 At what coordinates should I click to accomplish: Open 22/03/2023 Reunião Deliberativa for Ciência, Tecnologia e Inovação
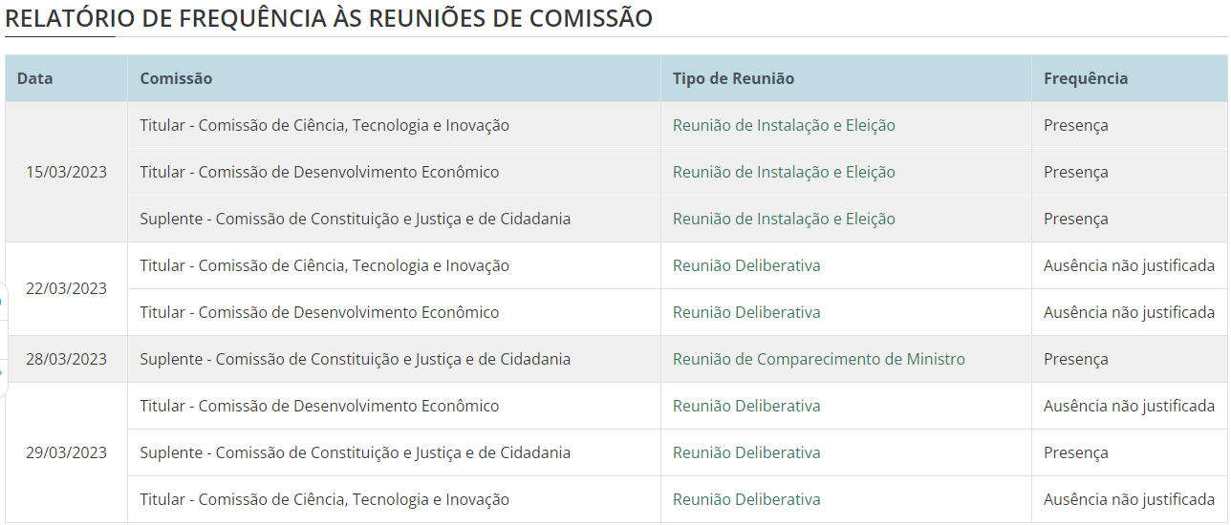click(x=746, y=265)
